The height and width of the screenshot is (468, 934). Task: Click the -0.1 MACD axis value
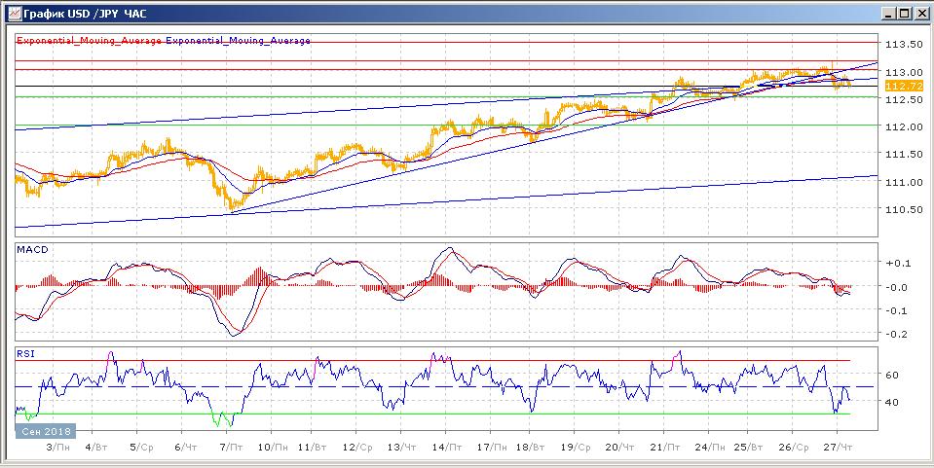[x=898, y=310]
